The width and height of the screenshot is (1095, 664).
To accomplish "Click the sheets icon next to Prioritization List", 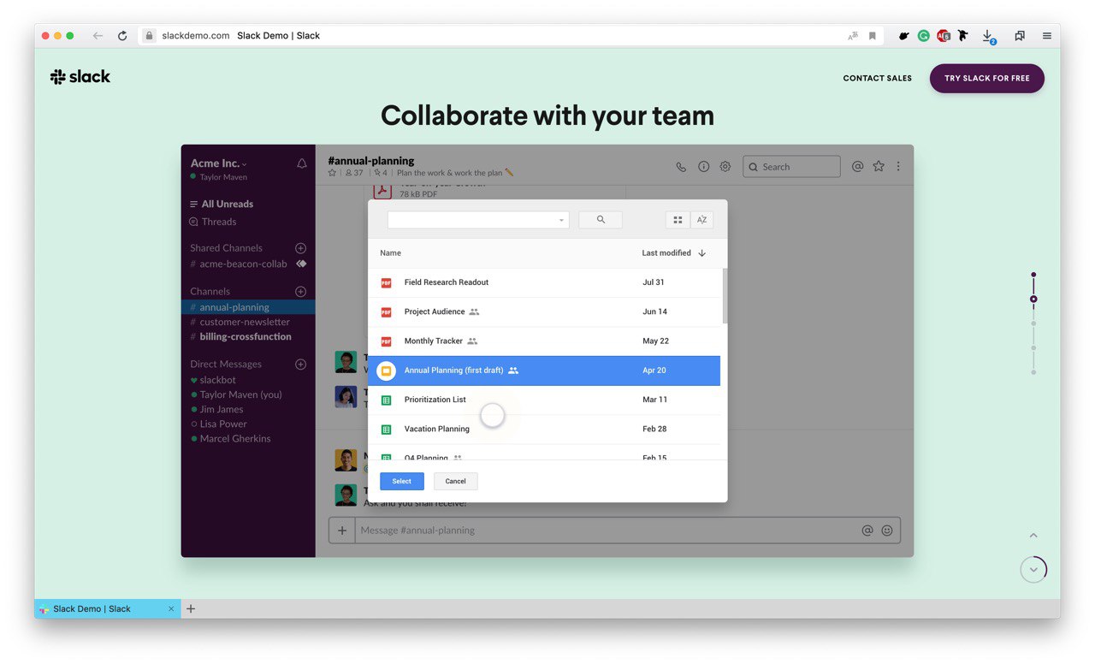I will [x=386, y=400].
